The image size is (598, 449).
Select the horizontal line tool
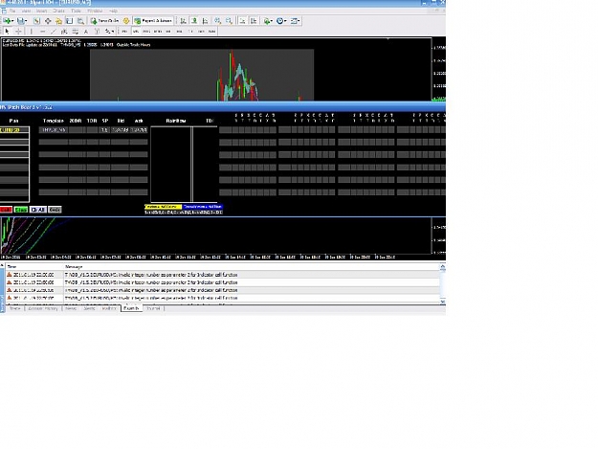pyautogui.click(x=42, y=32)
